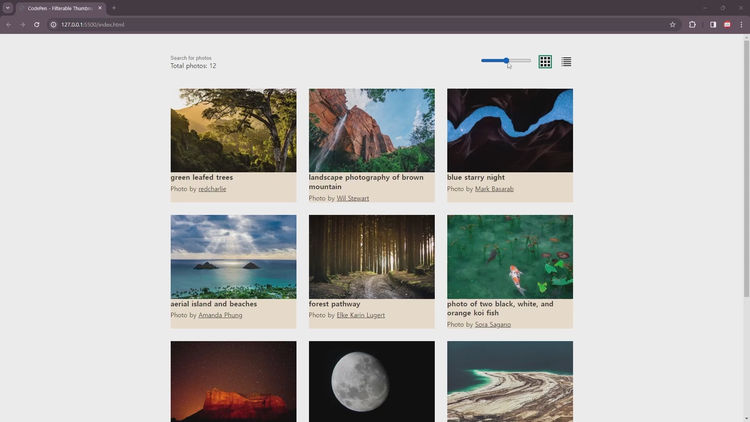Open a new browser tab

coord(114,8)
